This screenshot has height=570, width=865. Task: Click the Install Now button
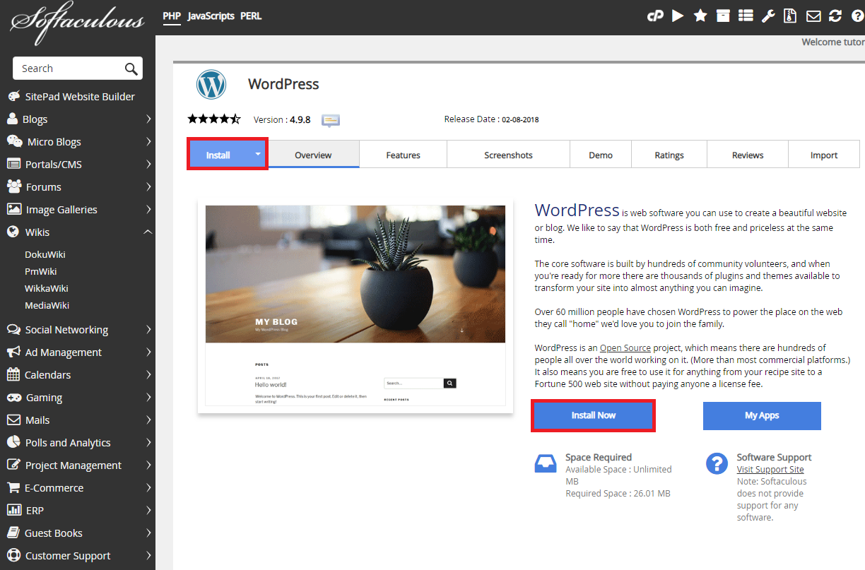pos(593,415)
